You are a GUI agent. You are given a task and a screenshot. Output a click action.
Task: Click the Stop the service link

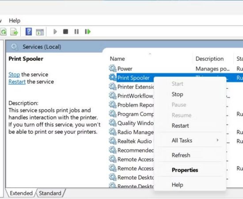pyautogui.click(x=14, y=75)
